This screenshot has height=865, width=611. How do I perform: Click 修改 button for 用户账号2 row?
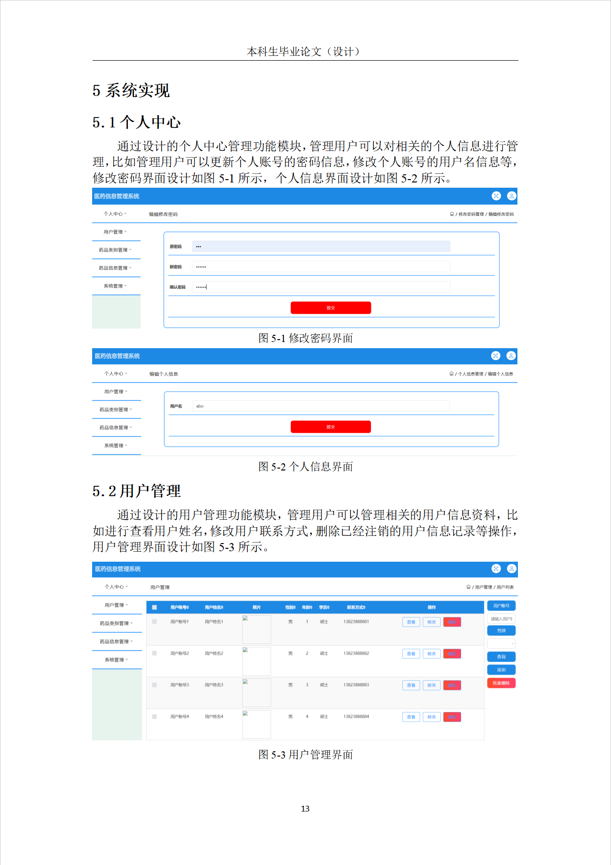coord(432,653)
